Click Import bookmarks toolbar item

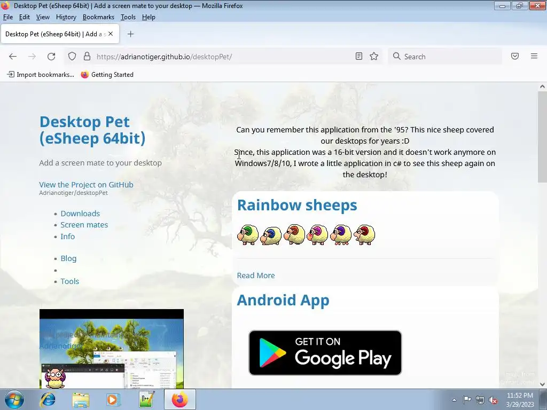41,75
